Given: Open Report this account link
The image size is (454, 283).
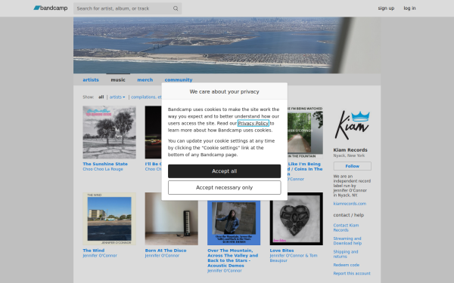Looking at the screenshot, I should [x=352, y=273].
